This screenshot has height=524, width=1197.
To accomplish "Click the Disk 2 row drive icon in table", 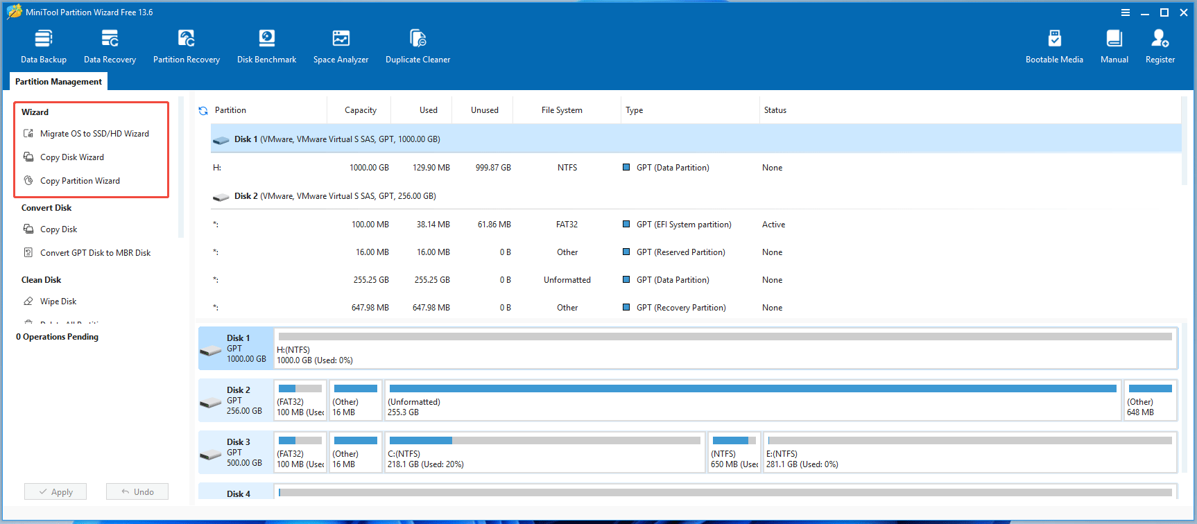I will 221,197.
